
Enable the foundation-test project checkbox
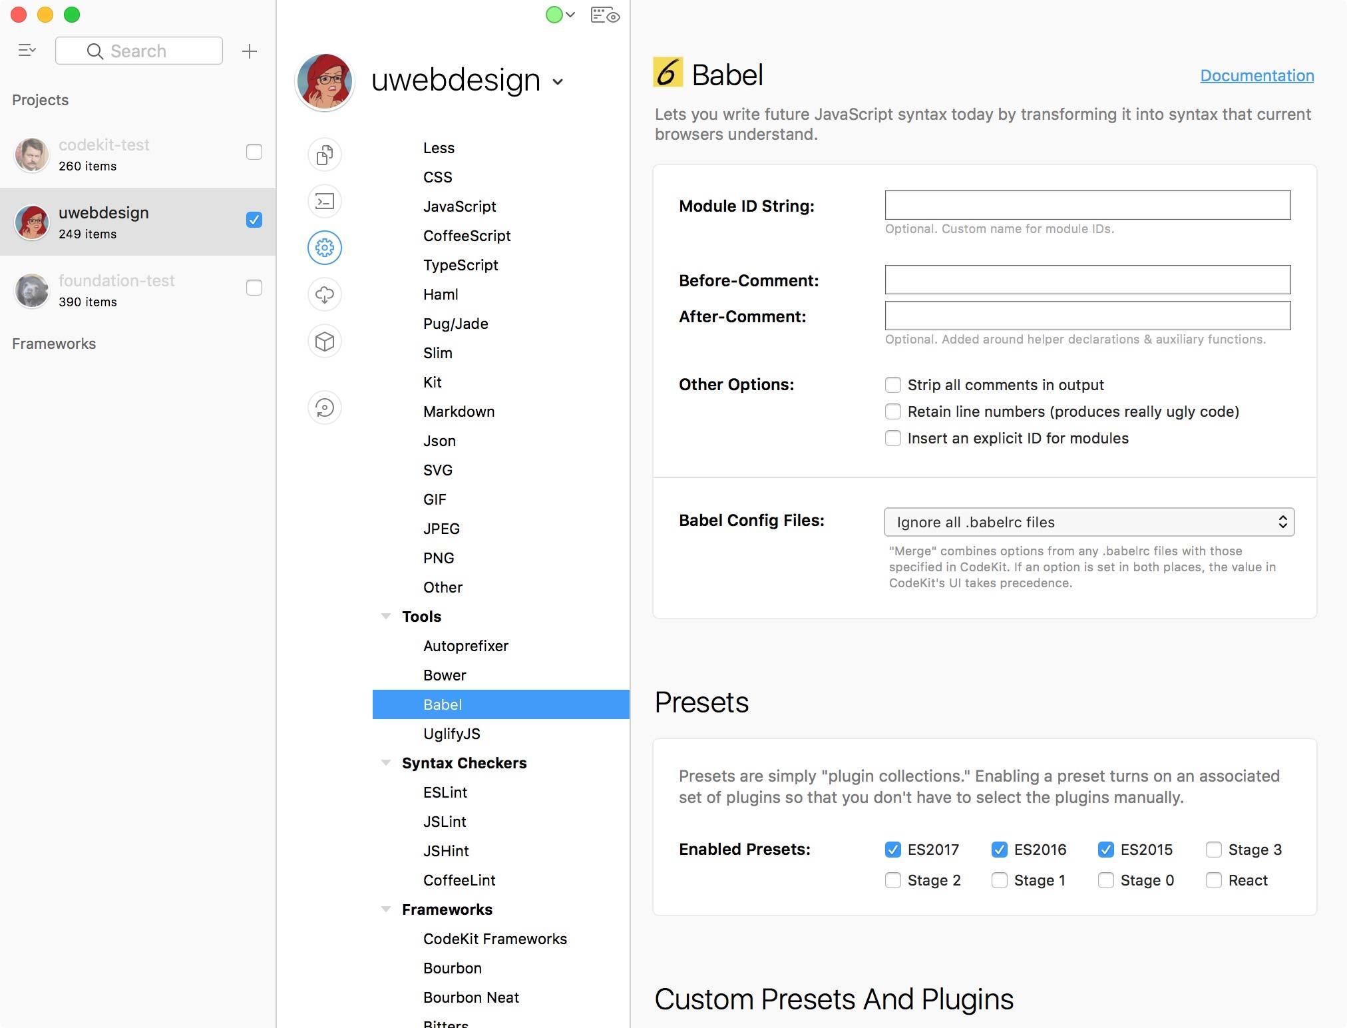pyautogui.click(x=254, y=288)
